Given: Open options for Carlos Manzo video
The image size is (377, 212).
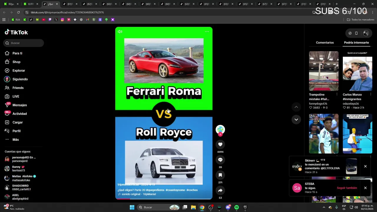Looking at the screenshot, I should 371,94.
